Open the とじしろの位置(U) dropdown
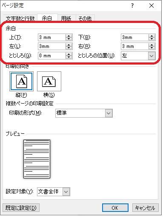This screenshot has height=217, width=163. [x=152, y=56]
